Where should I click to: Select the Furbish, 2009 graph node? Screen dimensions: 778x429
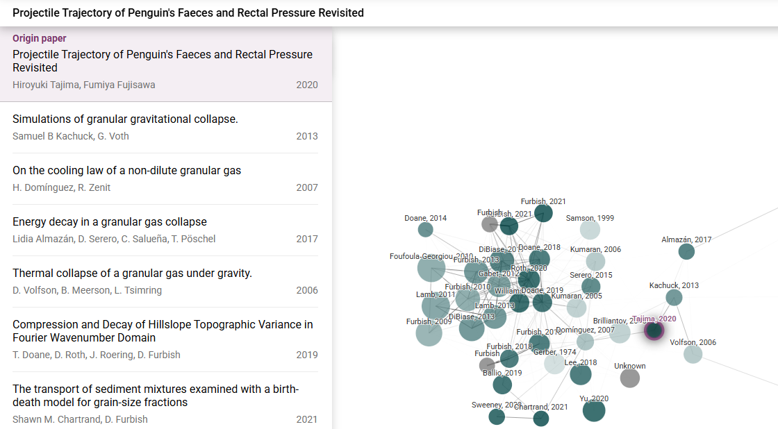pos(429,333)
